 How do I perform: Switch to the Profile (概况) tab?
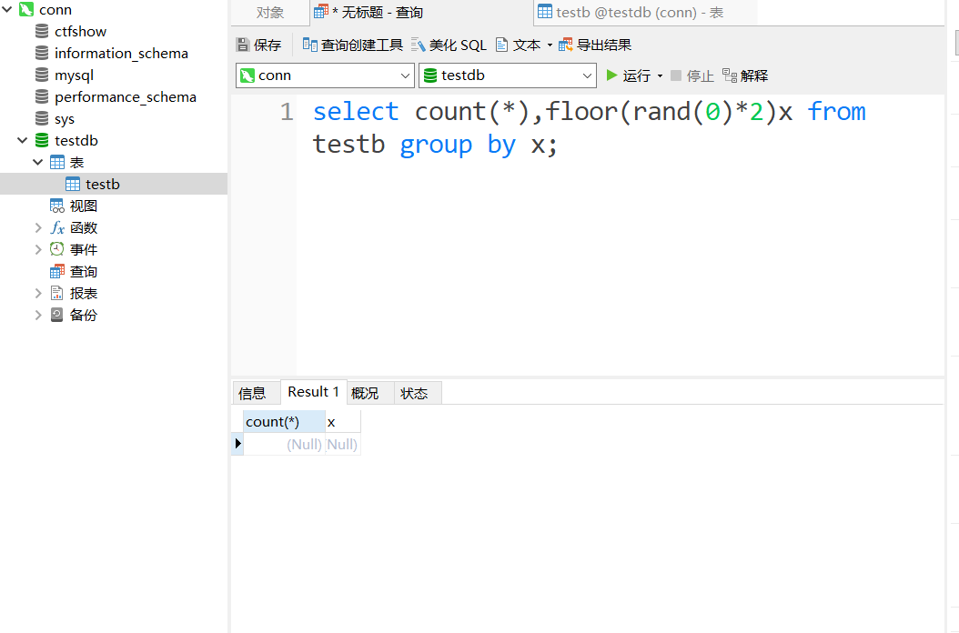(x=365, y=393)
